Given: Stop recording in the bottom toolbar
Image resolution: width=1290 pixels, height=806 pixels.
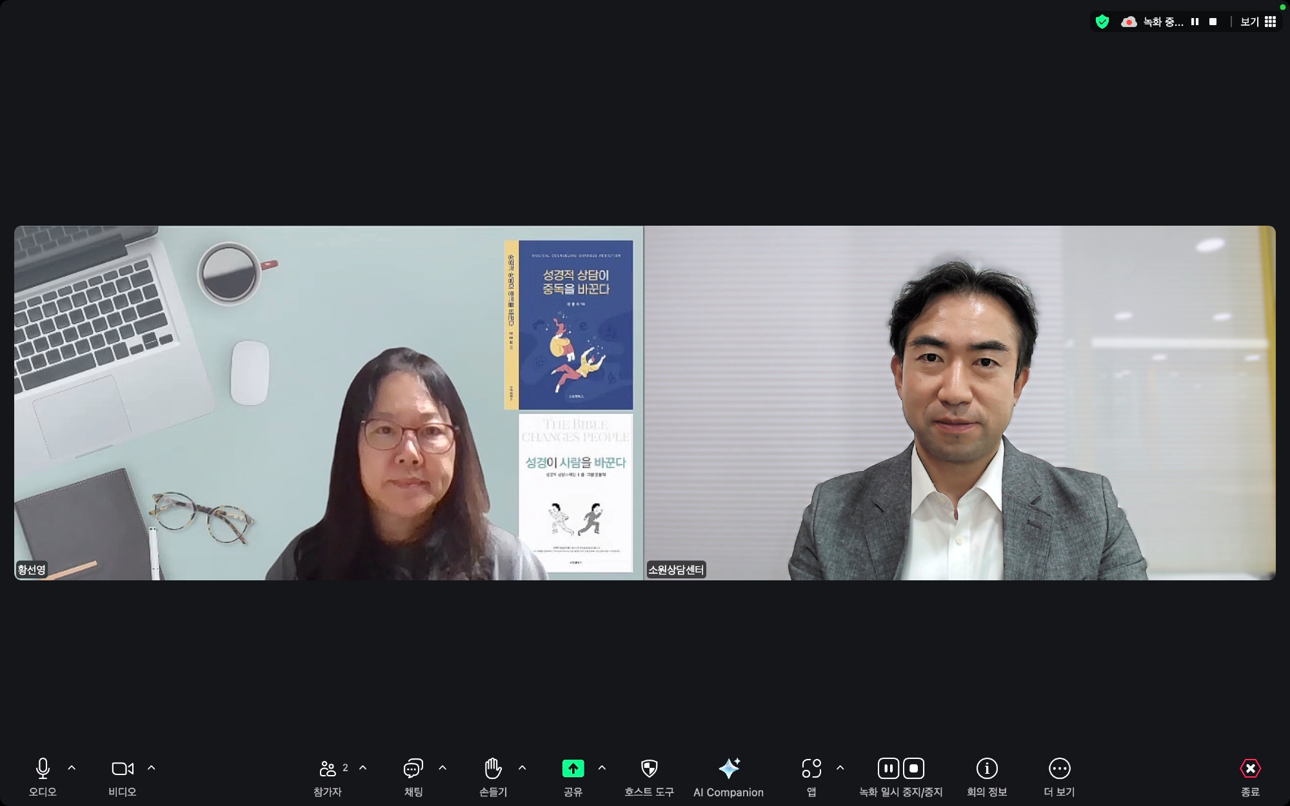Looking at the screenshot, I should (x=913, y=769).
